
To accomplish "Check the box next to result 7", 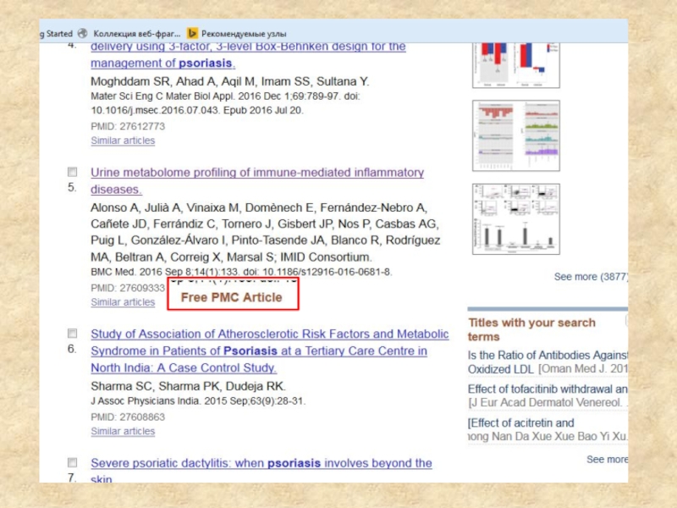I will click(x=73, y=463).
